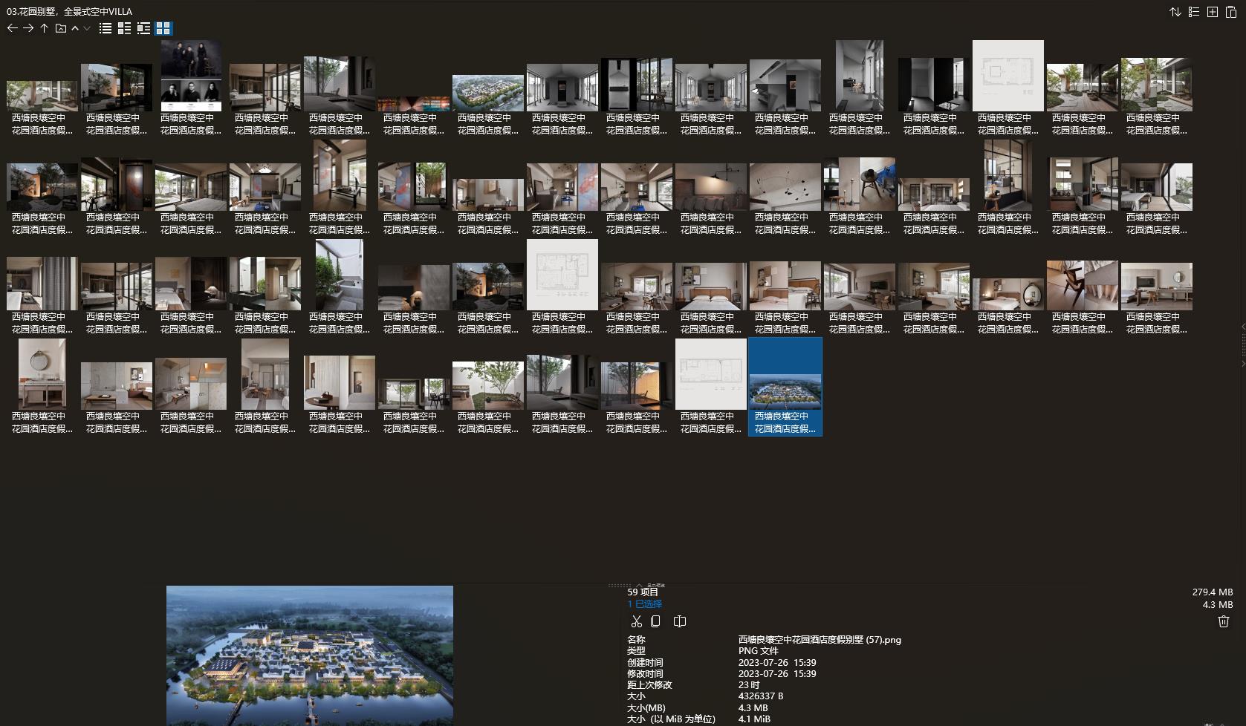Viewport: 1246px width, 726px height.
Task: Click the folder history icon
Action: point(61,28)
